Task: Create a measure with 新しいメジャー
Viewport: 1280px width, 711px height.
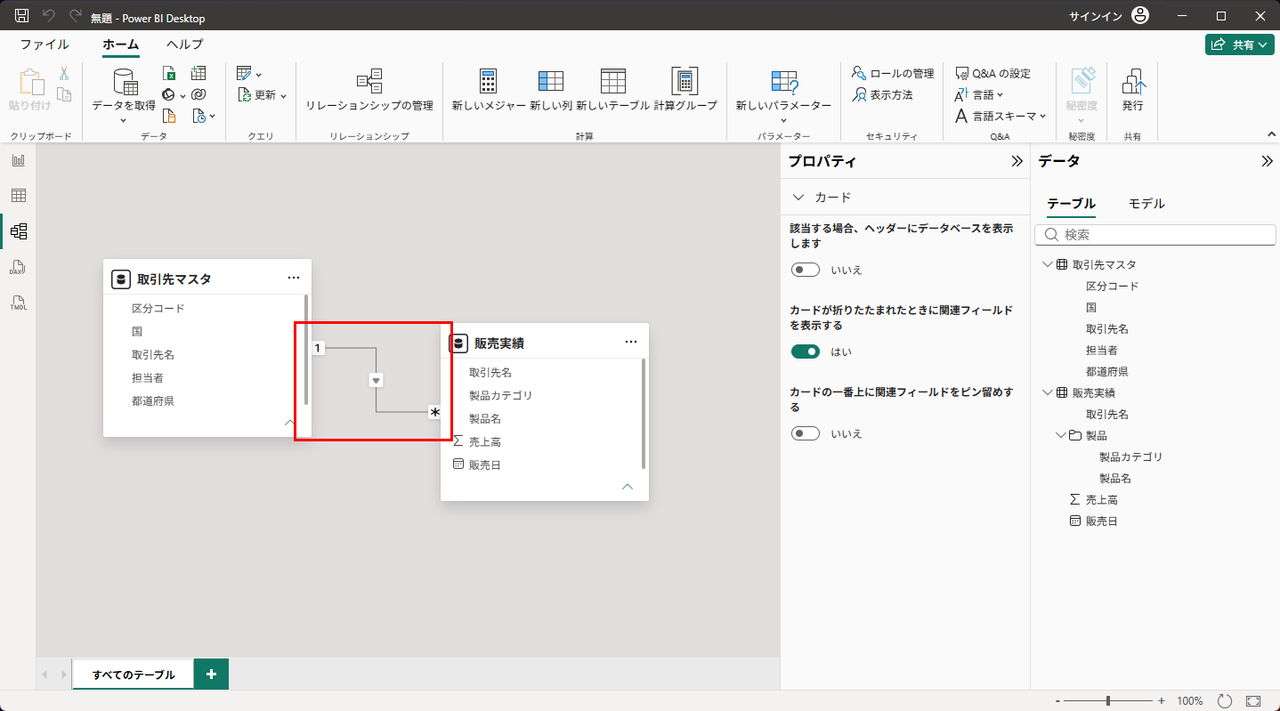Action: click(488, 90)
